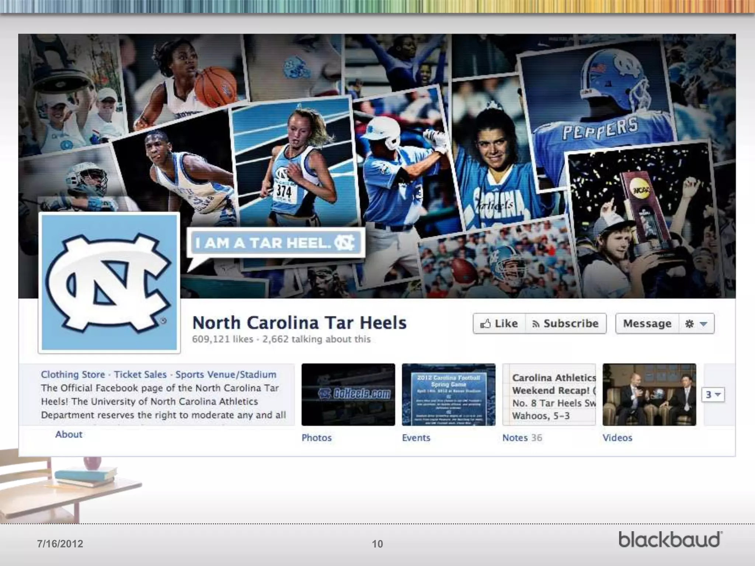Expand the additional apps dropdown labeled 3
This screenshot has height=566, width=755.
coord(713,395)
